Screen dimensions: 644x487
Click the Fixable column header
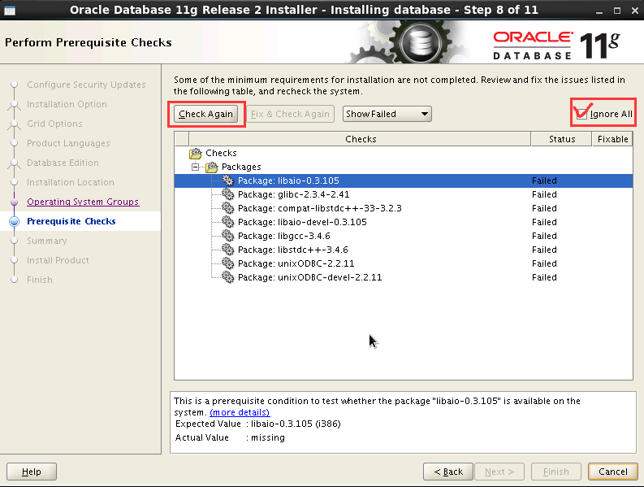tap(612, 139)
